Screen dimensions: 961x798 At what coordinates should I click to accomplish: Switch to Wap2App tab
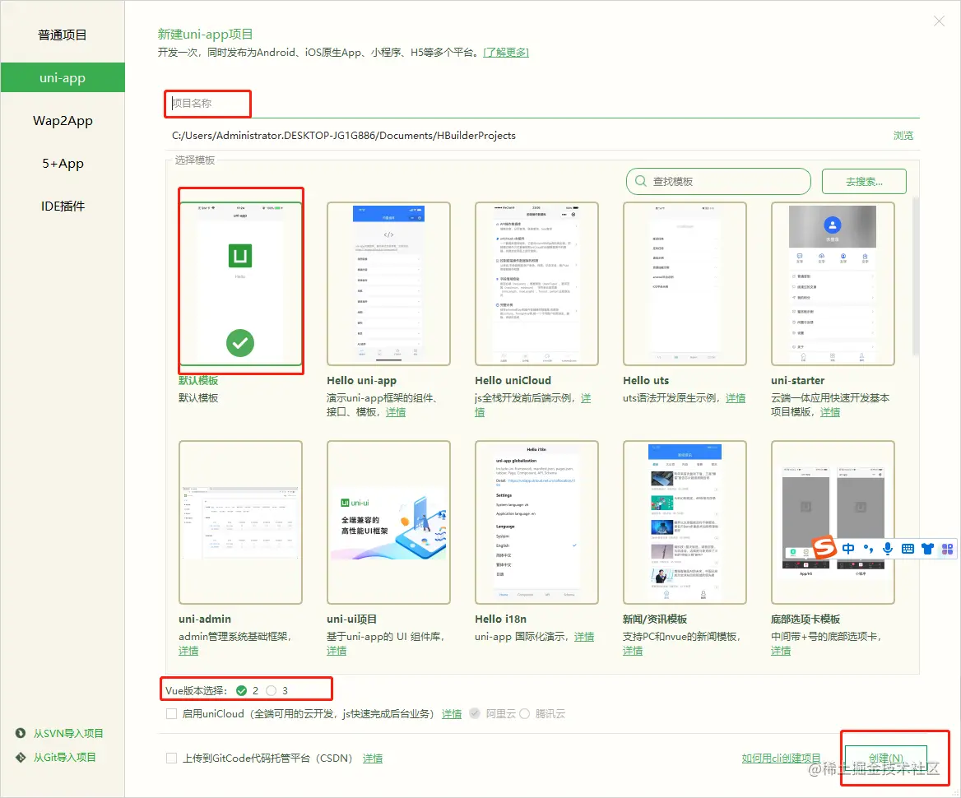click(x=63, y=121)
